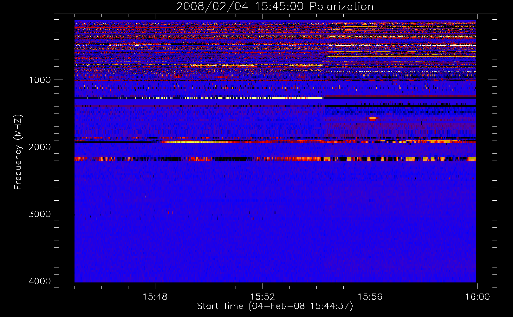Click the bright red burst near 1600 MHz
The image size is (513, 317).
click(x=372, y=119)
